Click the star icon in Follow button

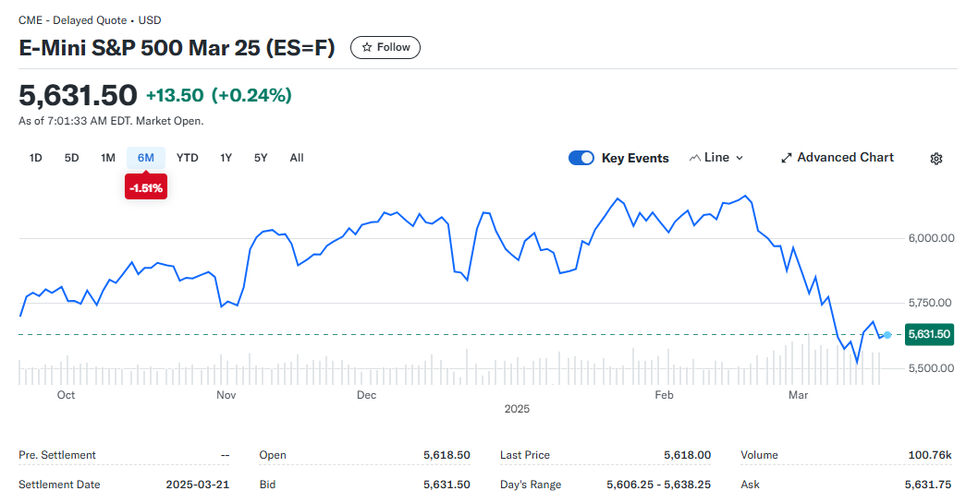[x=367, y=47]
